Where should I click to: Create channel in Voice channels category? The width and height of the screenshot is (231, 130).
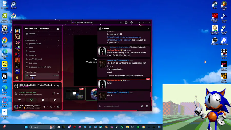[58, 72]
